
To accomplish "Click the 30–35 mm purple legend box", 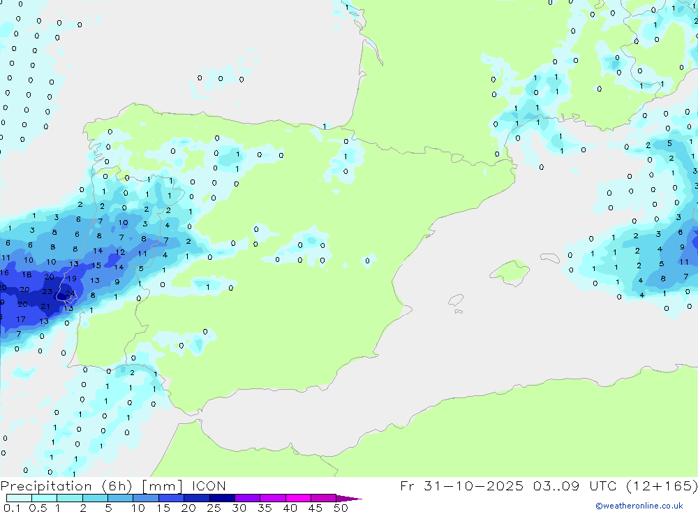I will 248,498.
